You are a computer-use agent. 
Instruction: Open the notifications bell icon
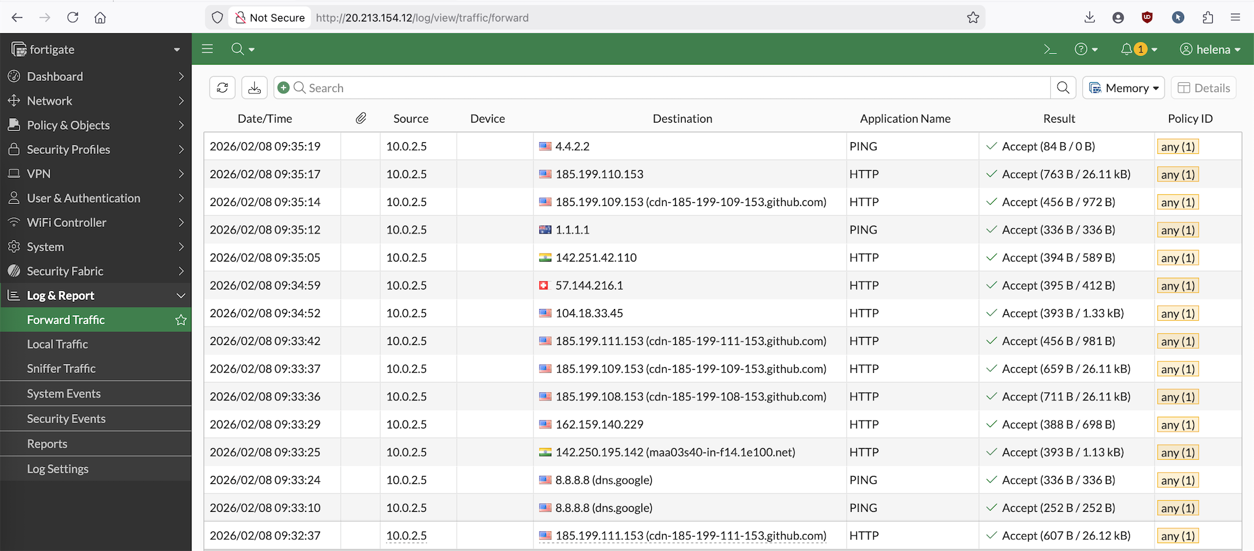(1127, 50)
